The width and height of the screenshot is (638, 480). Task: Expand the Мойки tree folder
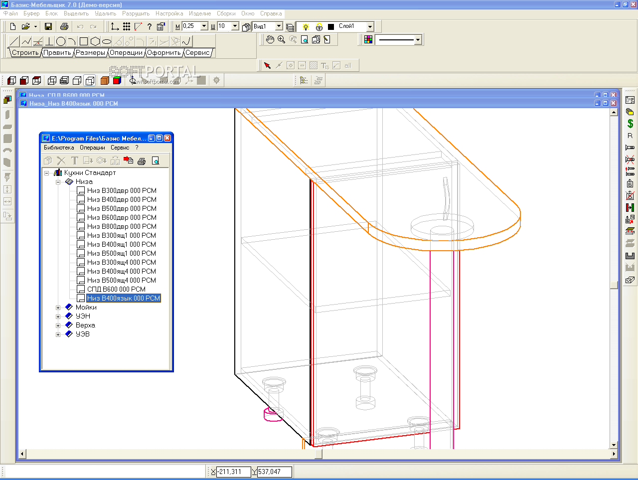coord(58,308)
